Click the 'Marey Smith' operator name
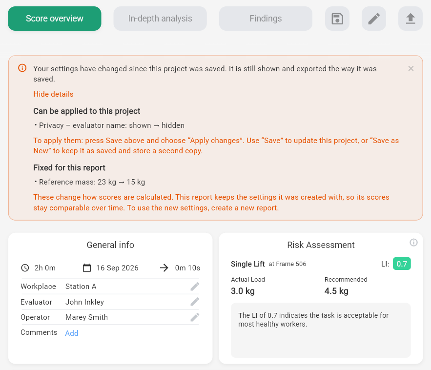The image size is (431, 370). coord(86,317)
